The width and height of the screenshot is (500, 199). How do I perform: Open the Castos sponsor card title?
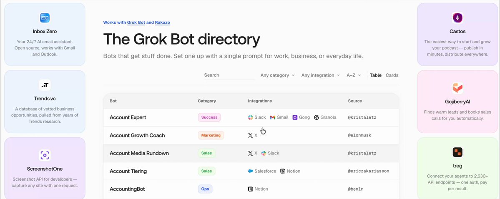point(457,32)
